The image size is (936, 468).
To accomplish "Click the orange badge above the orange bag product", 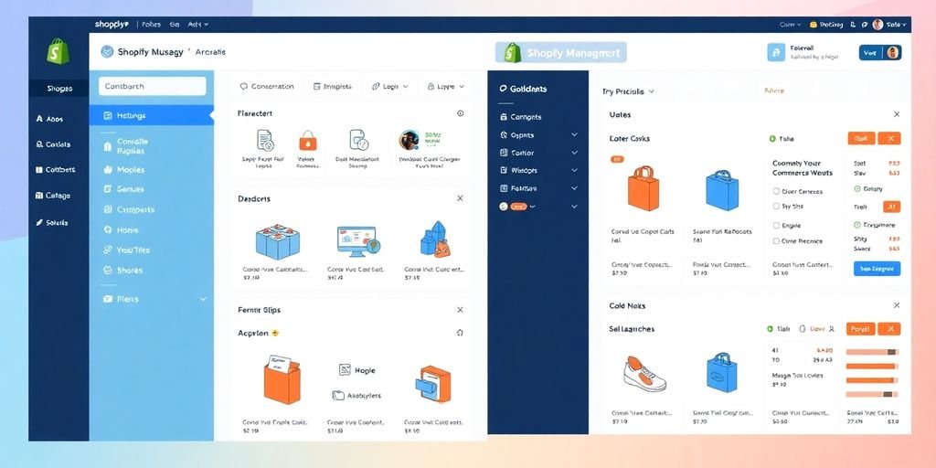I will [617, 159].
